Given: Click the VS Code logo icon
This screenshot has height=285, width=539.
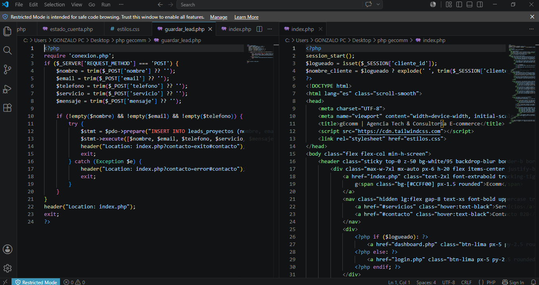Looking at the screenshot, I should (x=6, y=5).
